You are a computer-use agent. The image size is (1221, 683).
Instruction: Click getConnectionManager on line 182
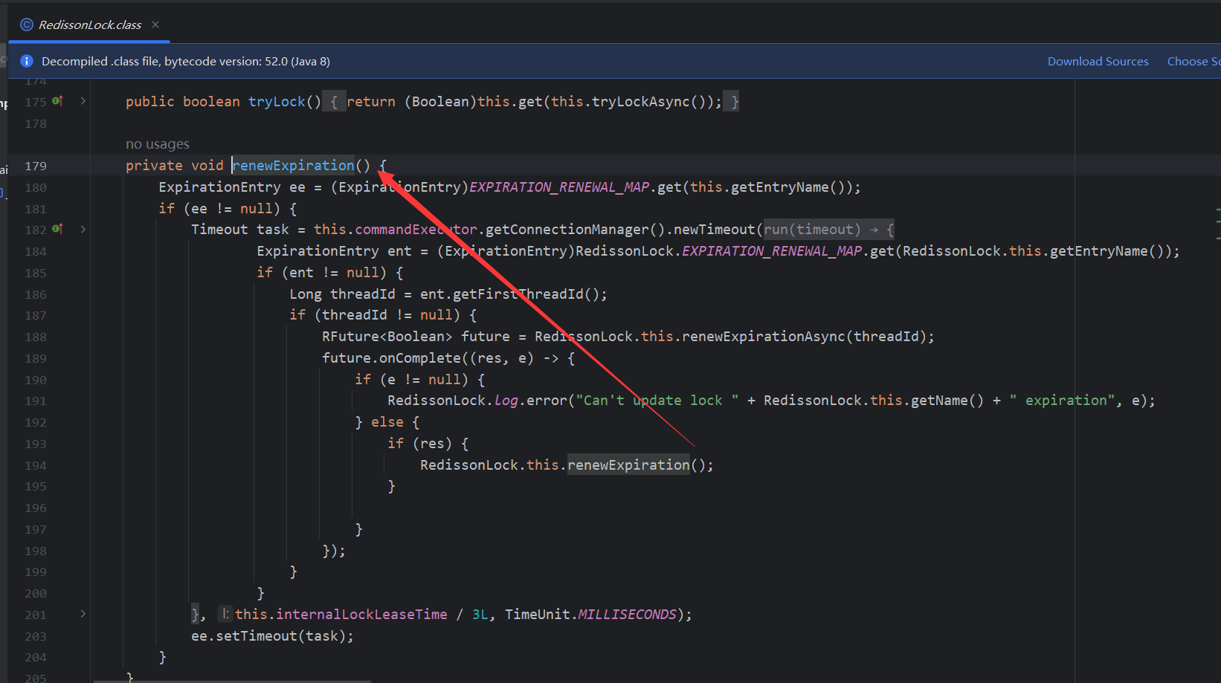(567, 230)
